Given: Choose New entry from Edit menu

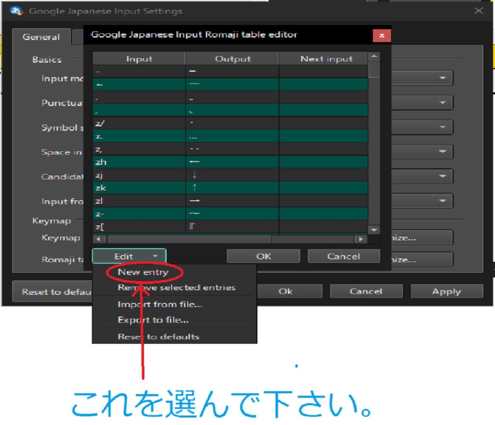Looking at the screenshot, I should 143,272.
